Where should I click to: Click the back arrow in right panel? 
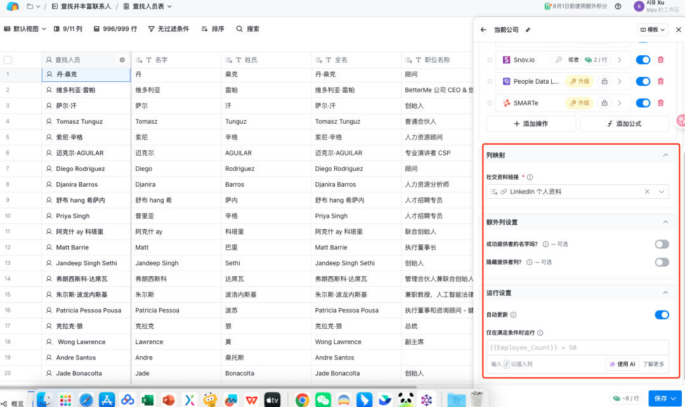(x=483, y=29)
